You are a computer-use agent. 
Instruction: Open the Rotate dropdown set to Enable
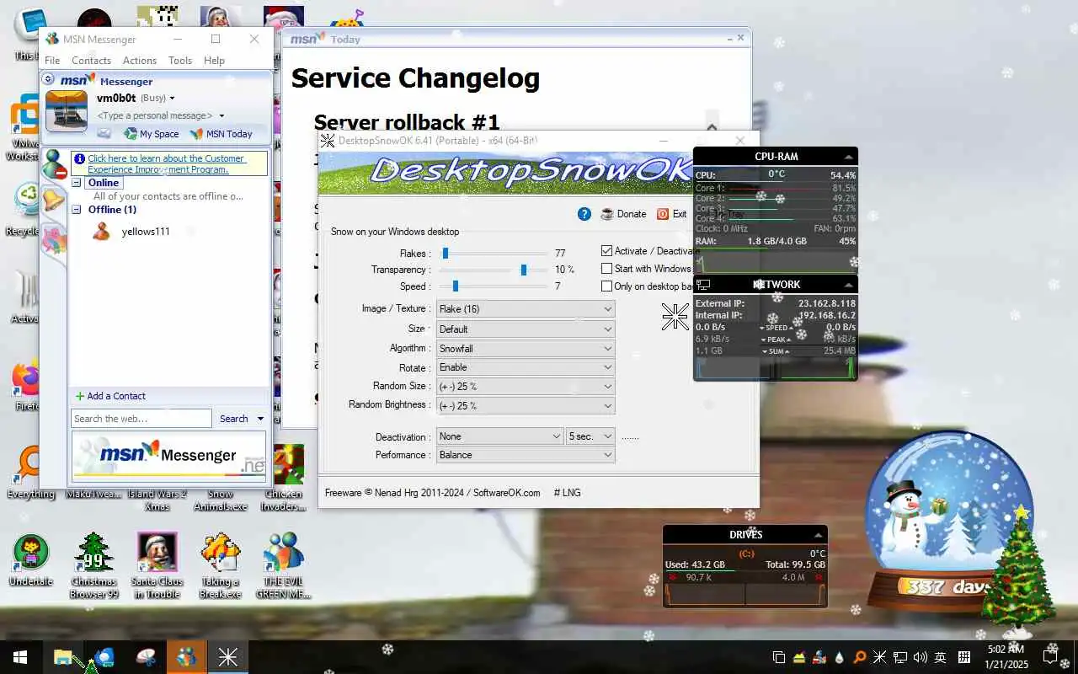(x=526, y=367)
